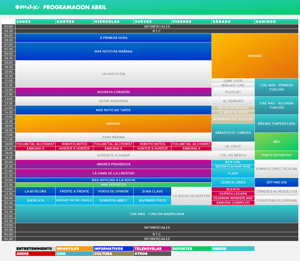Select the LA DAMA DE LA LIBERTAD block
This screenshot has height=261, width=300.
[x=114, y=173]
